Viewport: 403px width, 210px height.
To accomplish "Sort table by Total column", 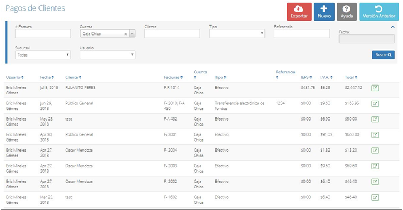I will [351, 77].
